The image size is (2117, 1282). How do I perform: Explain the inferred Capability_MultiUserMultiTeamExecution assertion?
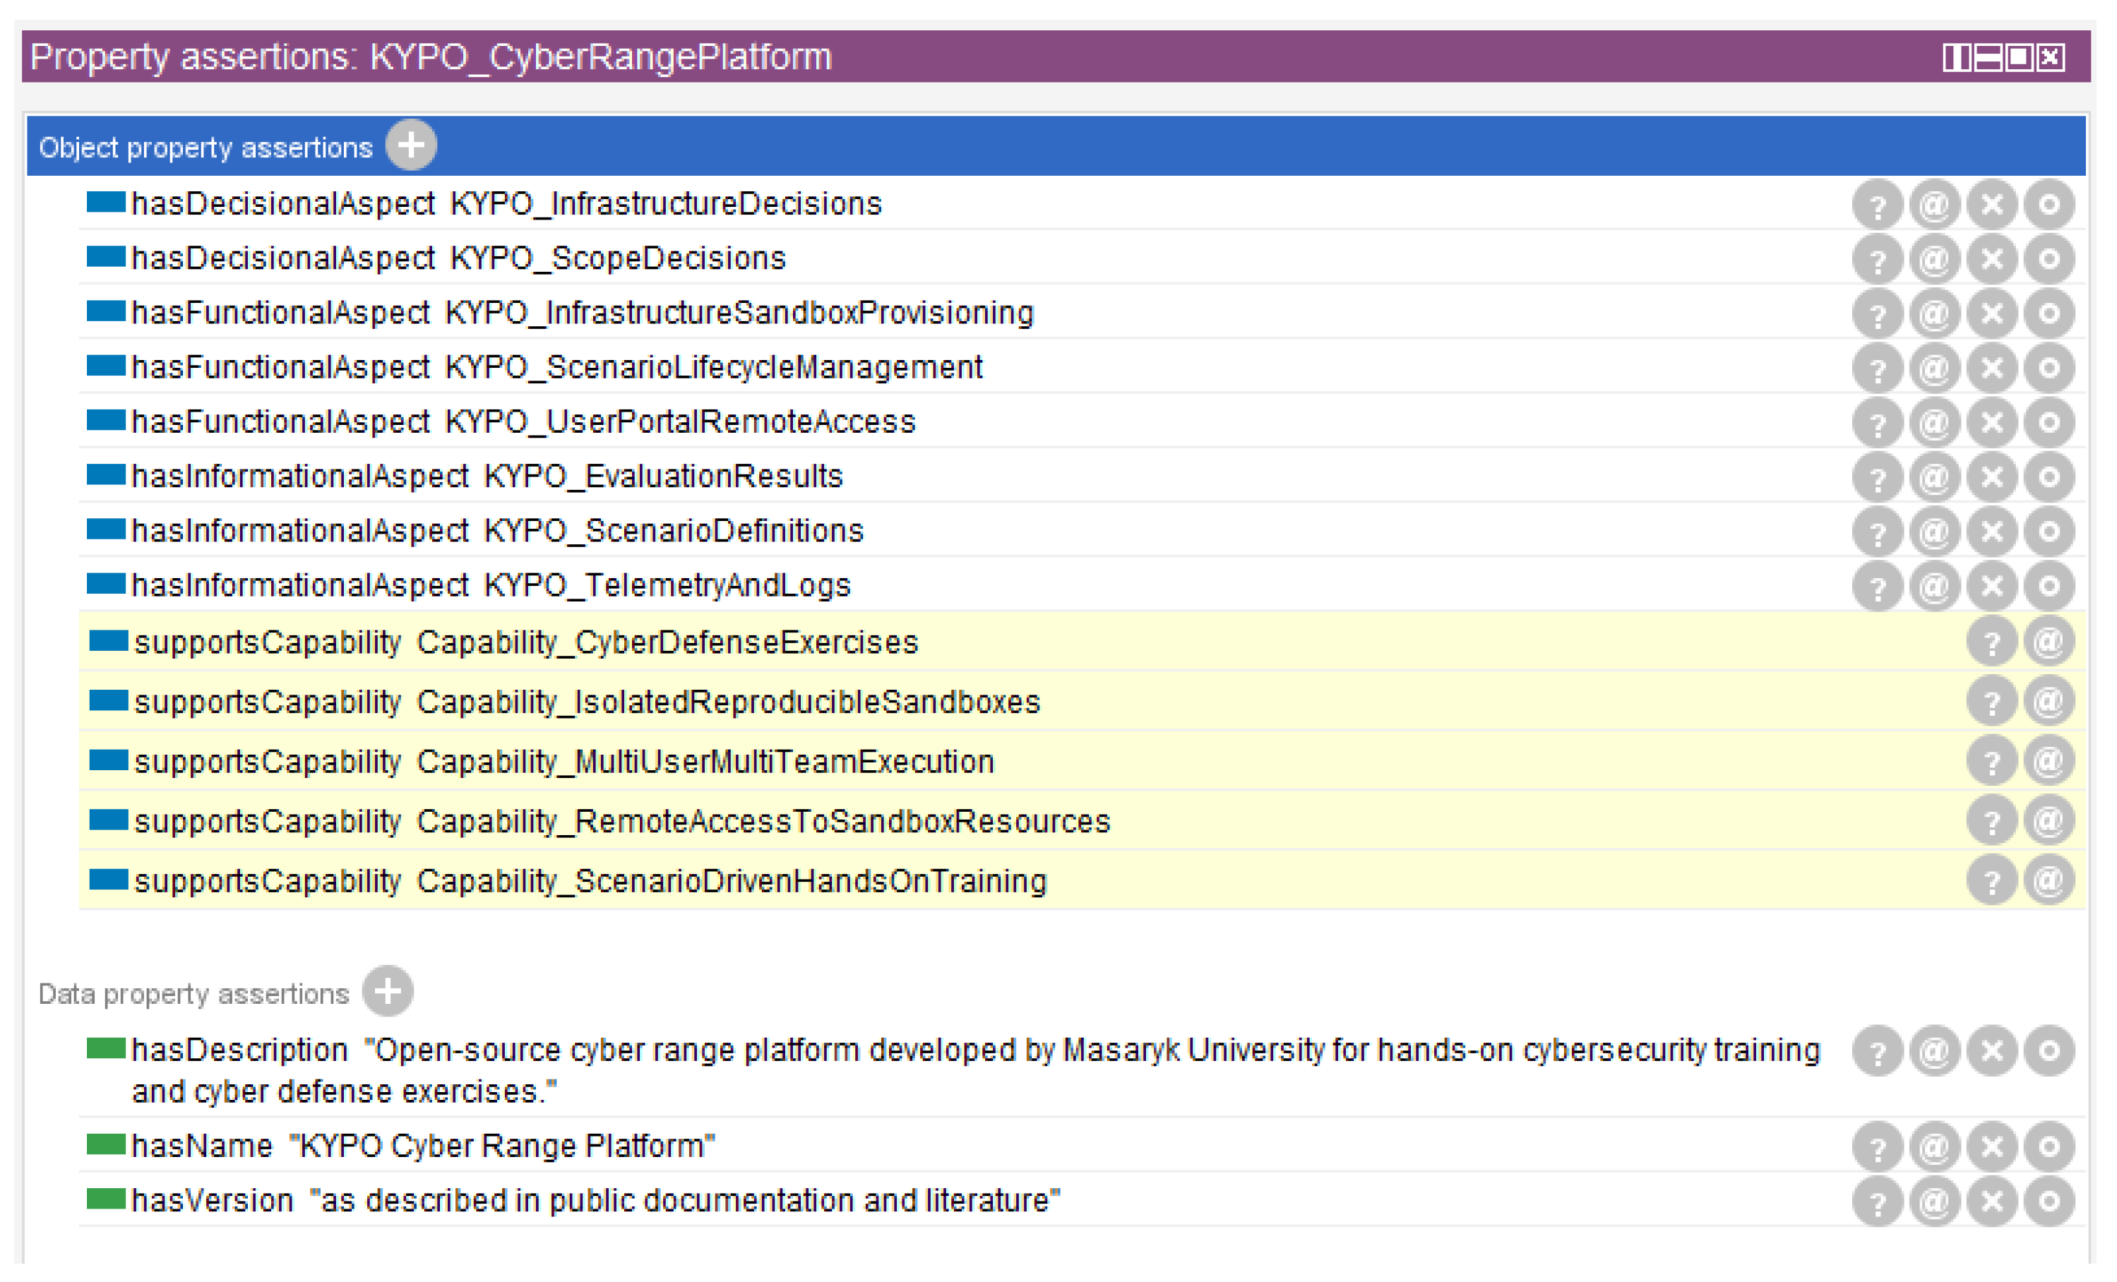(x=1993, y=761)
